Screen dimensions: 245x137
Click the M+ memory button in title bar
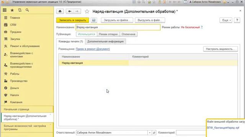click(x=175, y=2)
